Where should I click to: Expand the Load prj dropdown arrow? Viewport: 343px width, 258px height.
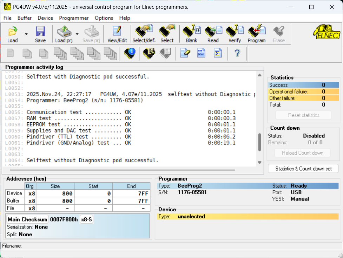[x=77, y=34]
